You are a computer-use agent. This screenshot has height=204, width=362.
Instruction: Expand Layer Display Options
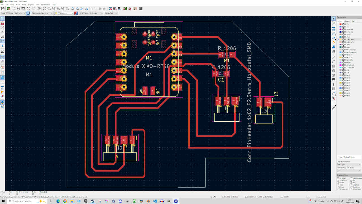347,157
